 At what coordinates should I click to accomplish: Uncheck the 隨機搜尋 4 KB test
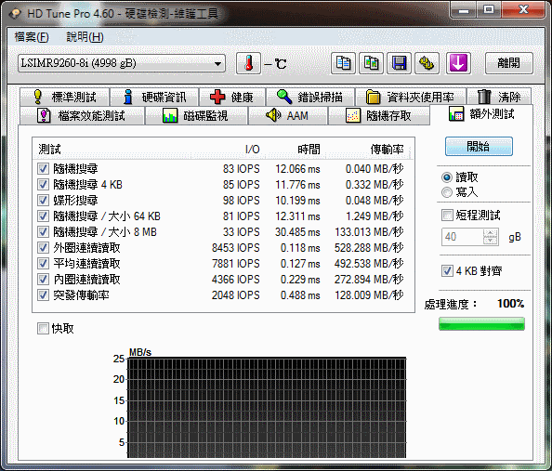pos(43,185)
